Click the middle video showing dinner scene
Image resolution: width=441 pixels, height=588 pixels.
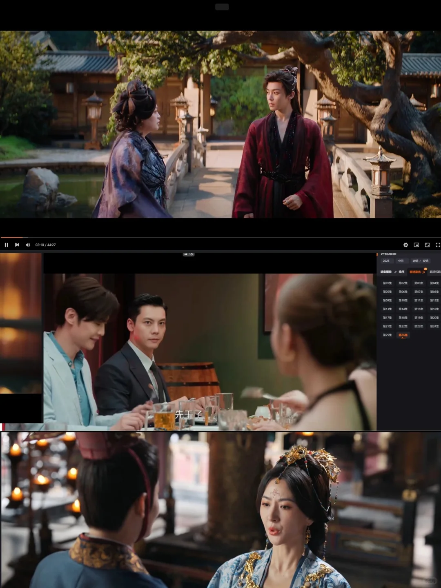coord(210,352)
